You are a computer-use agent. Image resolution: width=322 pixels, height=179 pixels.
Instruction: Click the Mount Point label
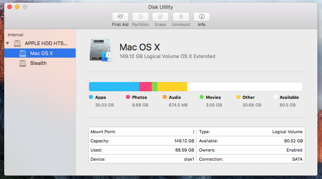pyautogui.click(x=103, y=132)
